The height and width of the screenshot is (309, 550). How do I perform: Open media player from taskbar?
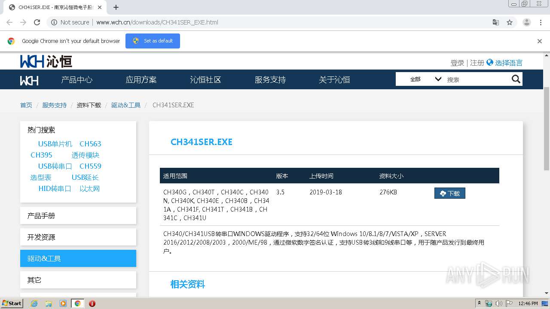click(x=63, y=303)
